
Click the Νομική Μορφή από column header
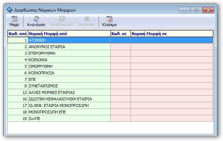[x=69, y=34]
